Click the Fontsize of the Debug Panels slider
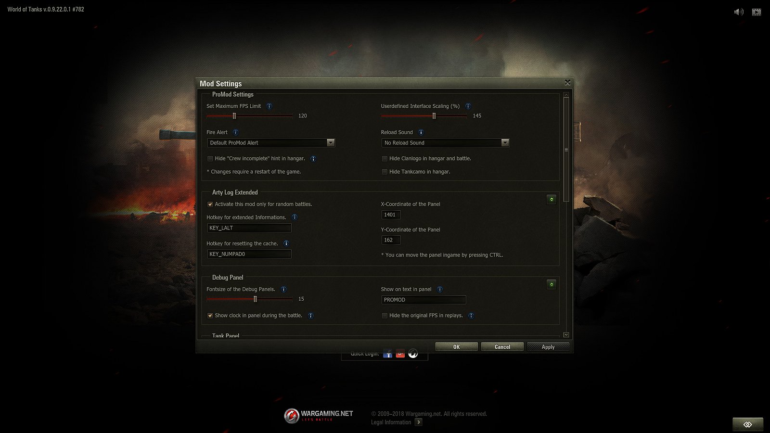This screenshot has width=770, height=433. click(249, 299)
